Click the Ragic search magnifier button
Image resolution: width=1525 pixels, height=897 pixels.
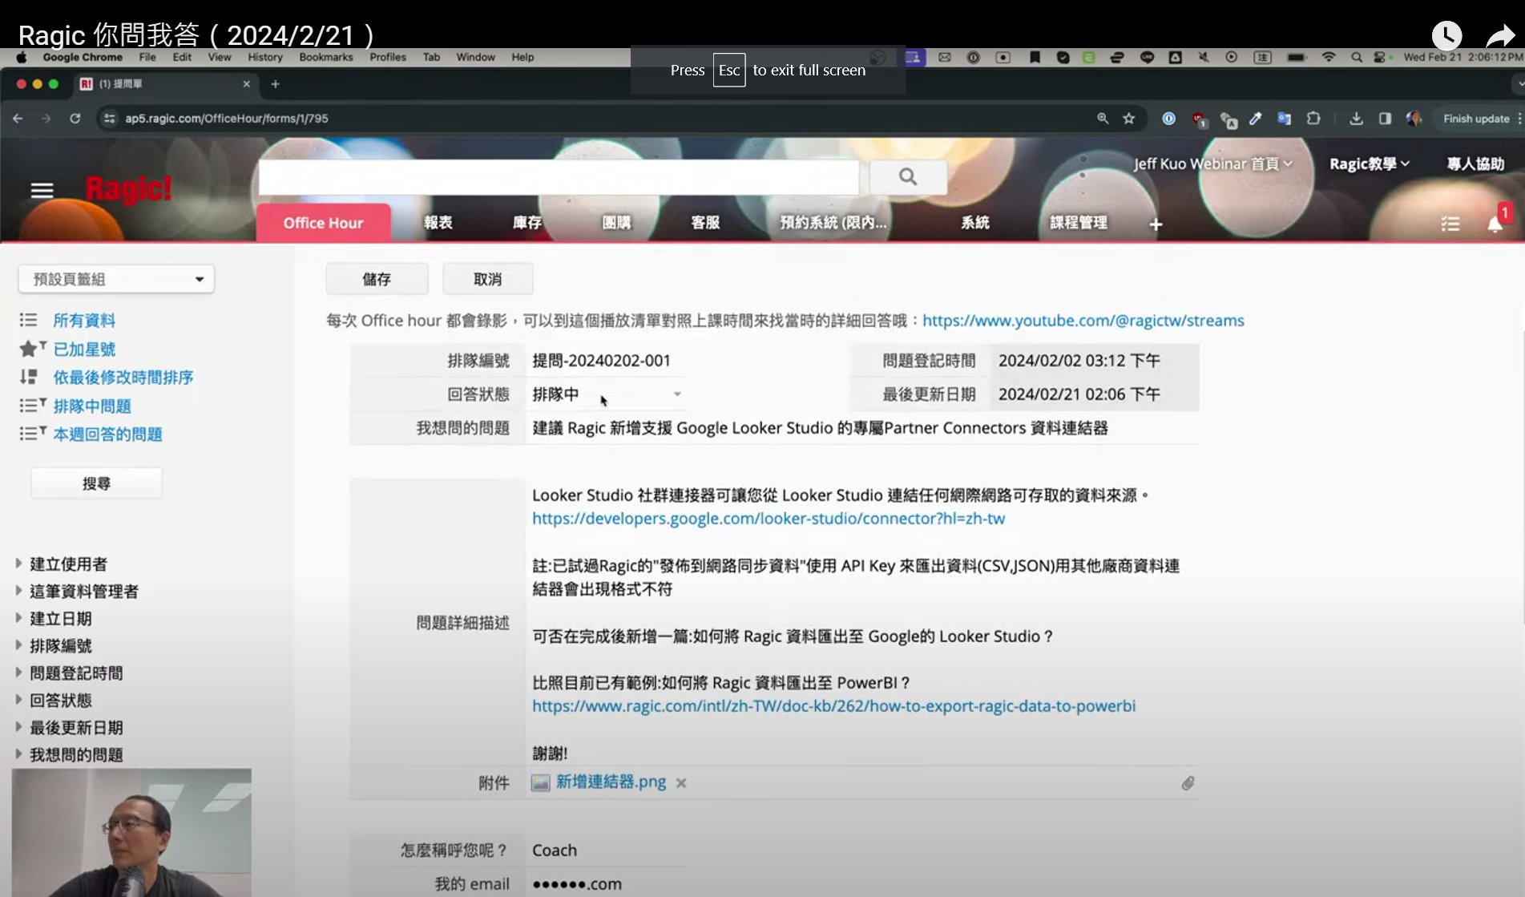pyautogui.click(x=908, y=176)
